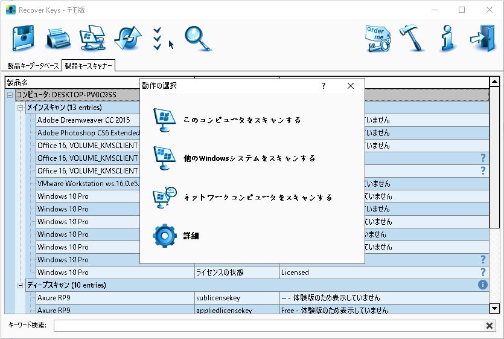Click the magnifying glass search icon
The image size is (504, 339).
[198, 39]
